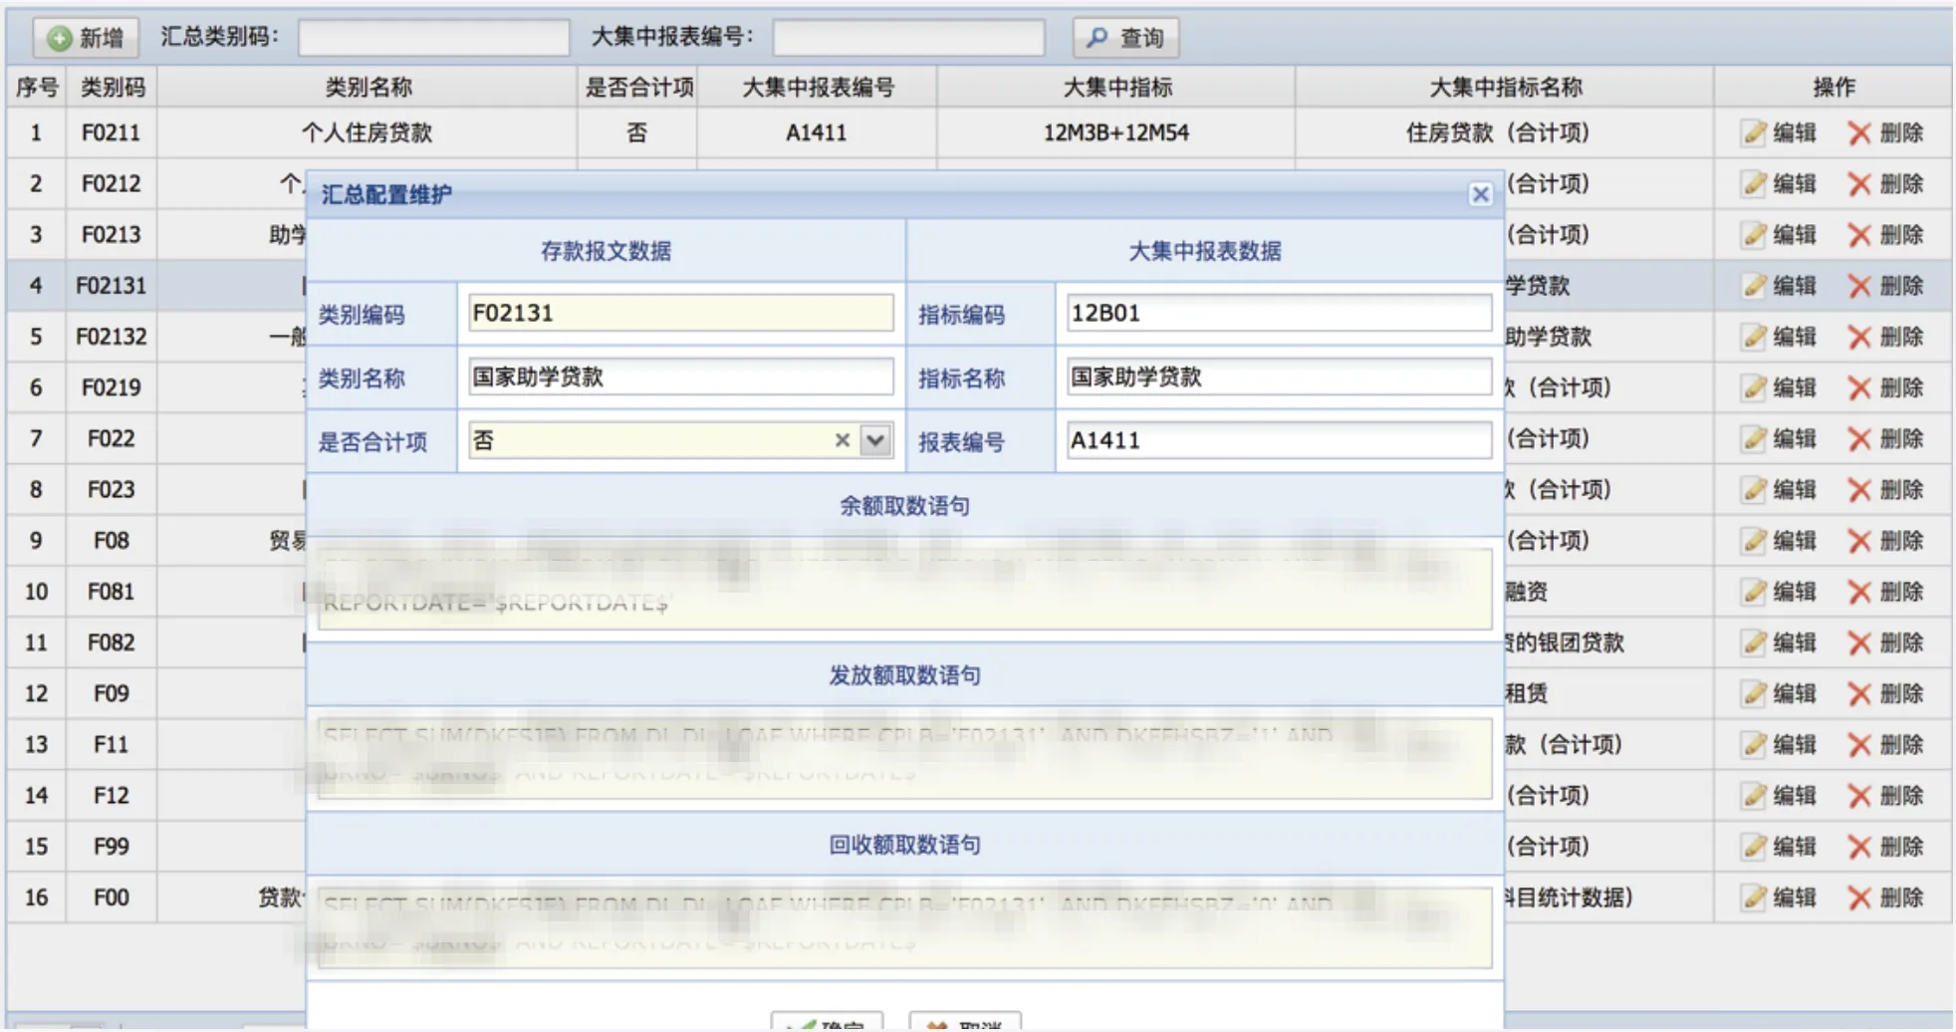Viewport: 1956px width, 1032px height.
Task: Click edit pencil icon on row F09
Action: pyautogui.click(x=1754, y=694)
